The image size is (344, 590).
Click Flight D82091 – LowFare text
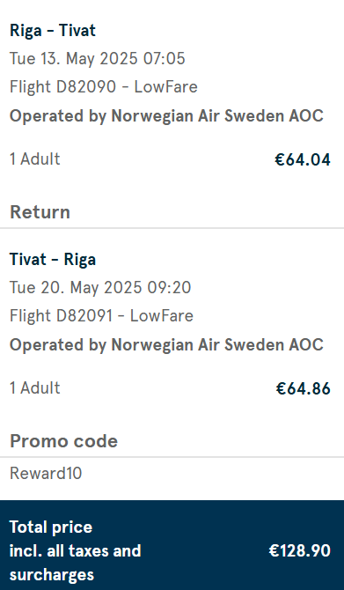click(x=101, y=316)
